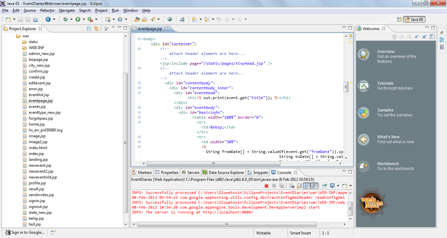Toggle Scroll Lock in the Console toolbar
The image size is (447, 238).
[x=299, y=186]
